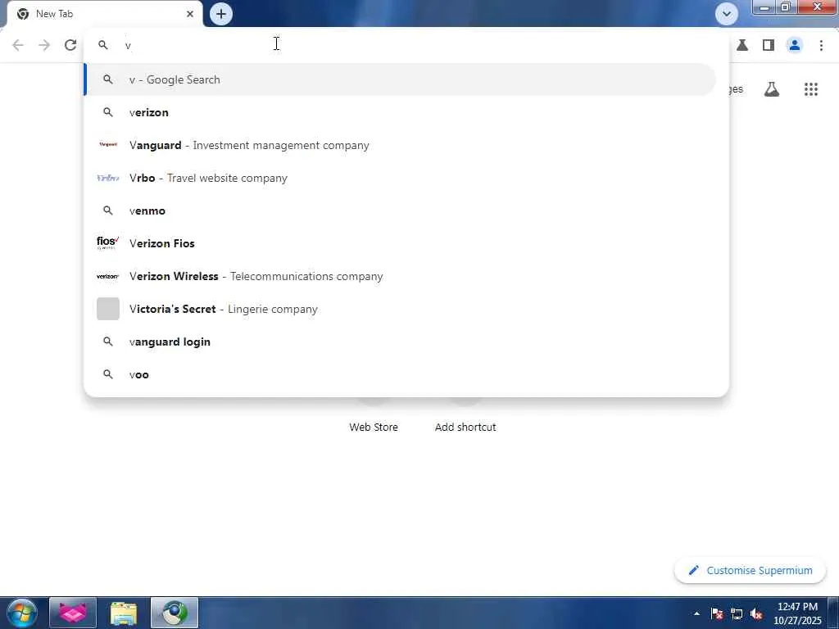Screen dimensions: 839x629
Task: Go forward with the forward arrow
Action: tap(44, 45)
